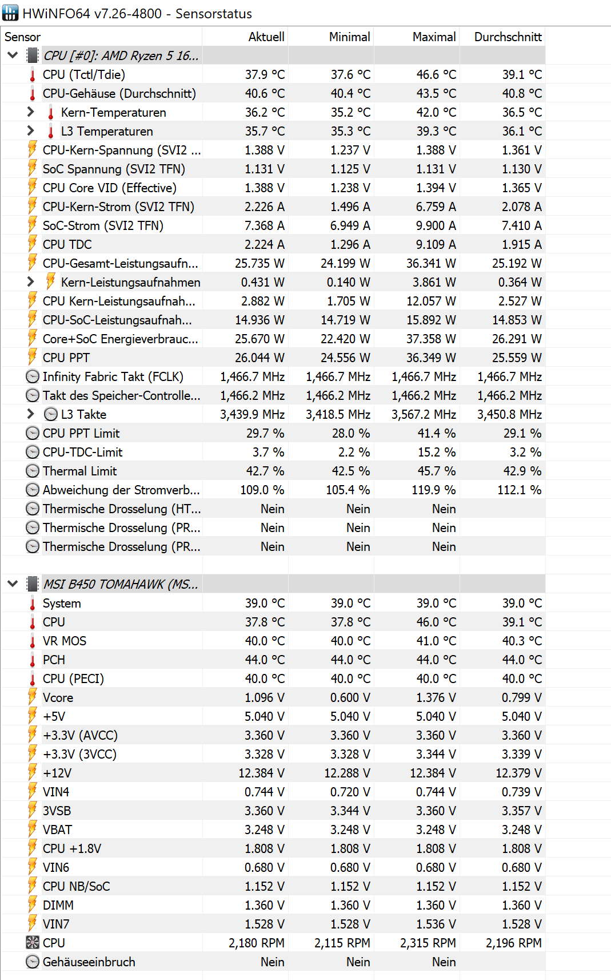Click the lightning icon beside CPU-Kern-Spannung
The height and width of the screenshot is (980, 611).
[33, 150]
